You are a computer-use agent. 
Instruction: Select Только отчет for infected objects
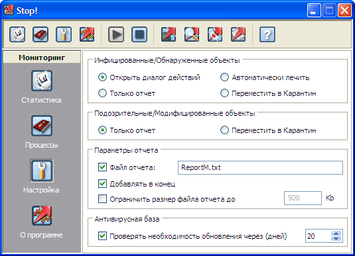tap(127, 93)
